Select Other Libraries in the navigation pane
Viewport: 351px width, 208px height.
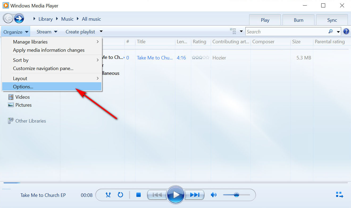pos(31,121)
